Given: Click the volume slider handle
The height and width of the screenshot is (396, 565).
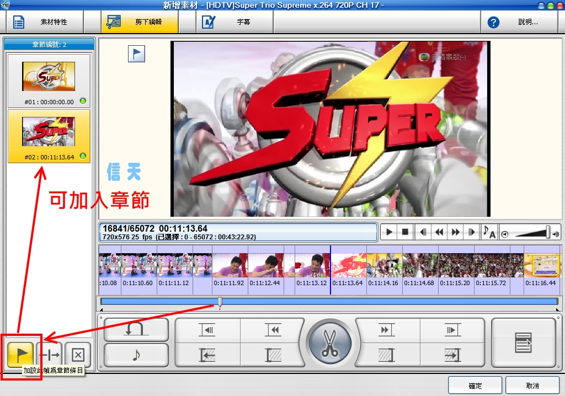Looking at the screenshot, I should 548,232.
